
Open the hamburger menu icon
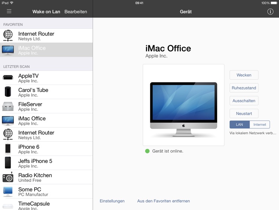(x=9, y=11)
